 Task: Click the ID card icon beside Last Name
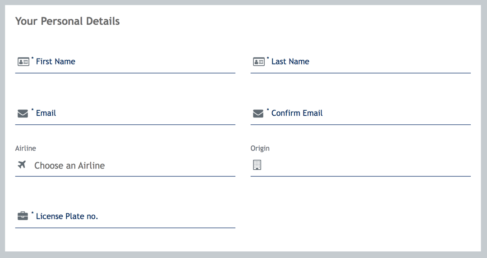258,62
